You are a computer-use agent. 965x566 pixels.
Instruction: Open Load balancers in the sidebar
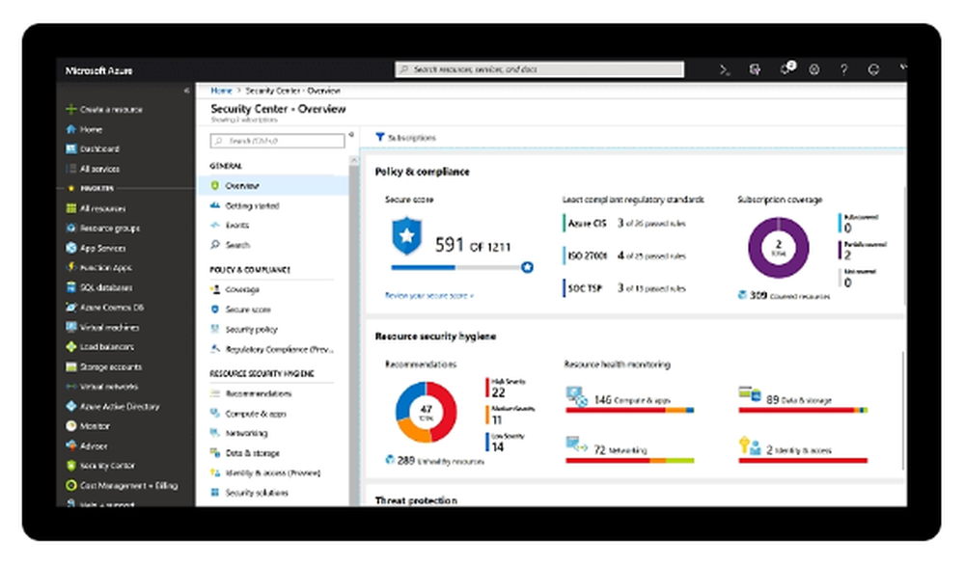click(x=100, y=347)
